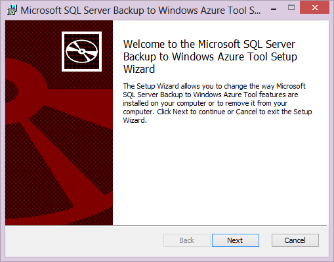
Task: Proceed by clicking the Next button
Action: pos(236,240)
